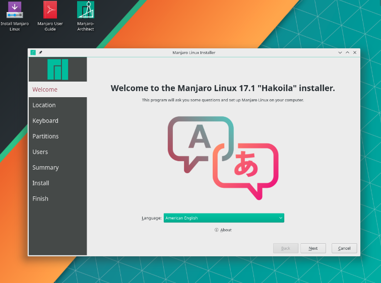Select the Install step in sidebar
This screenshot has width=381, height=283.
[58, 183]
